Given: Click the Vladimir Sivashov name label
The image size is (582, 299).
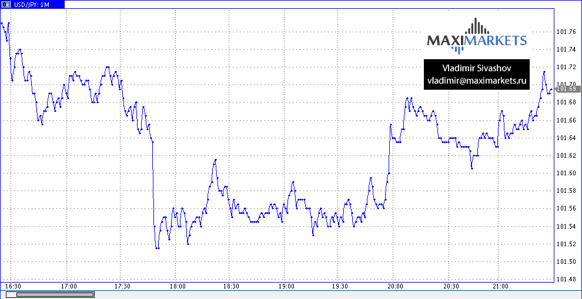Looking at the screenshot, I should point(476,69).
